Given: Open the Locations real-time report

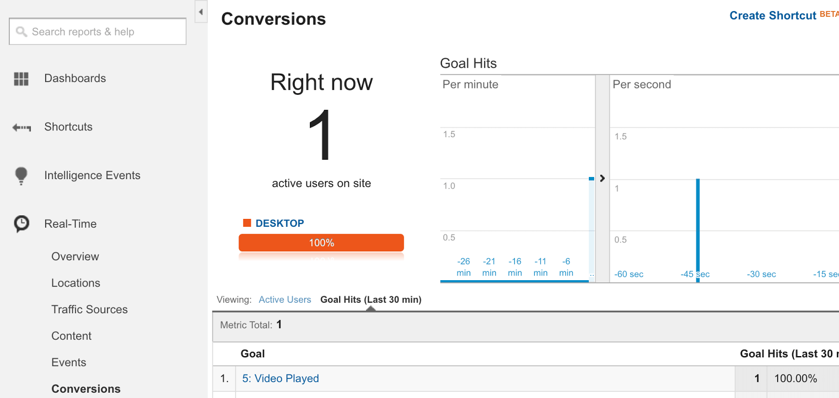Looking at the screenshot, I should [76, 283].
